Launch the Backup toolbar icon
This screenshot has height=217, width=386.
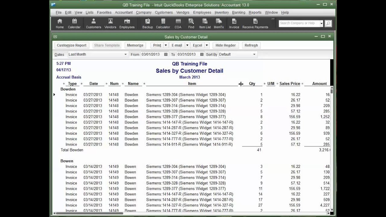tap(147, 24)
